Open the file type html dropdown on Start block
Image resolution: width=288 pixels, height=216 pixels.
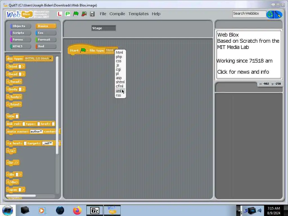coord(111,50)
